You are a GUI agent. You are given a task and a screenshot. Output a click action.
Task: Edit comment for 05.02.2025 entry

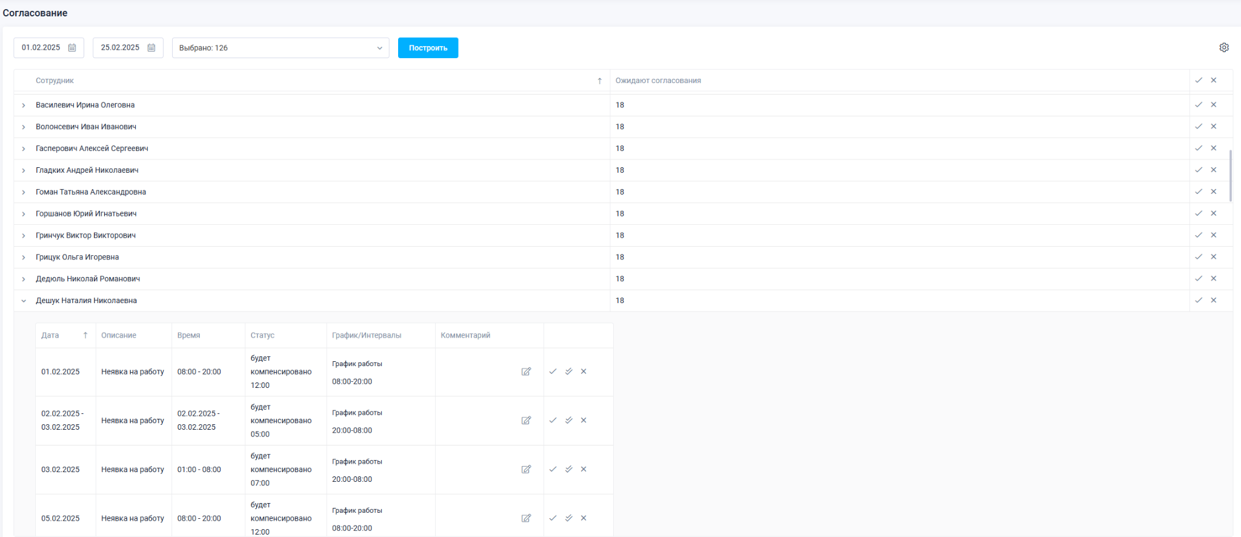[x=526, y=518]
